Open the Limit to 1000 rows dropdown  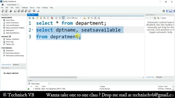click(x=74, y=18)
